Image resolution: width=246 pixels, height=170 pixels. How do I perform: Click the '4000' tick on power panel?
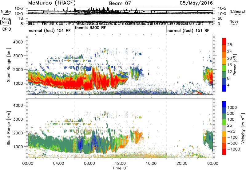pos(18,42)
